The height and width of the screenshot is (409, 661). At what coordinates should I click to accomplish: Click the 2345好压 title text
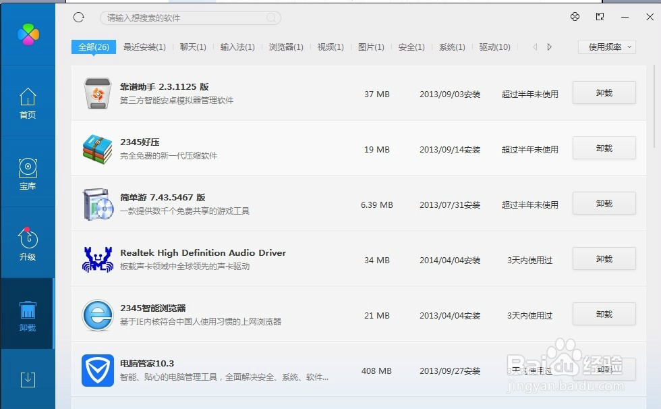tap(140, 142)
